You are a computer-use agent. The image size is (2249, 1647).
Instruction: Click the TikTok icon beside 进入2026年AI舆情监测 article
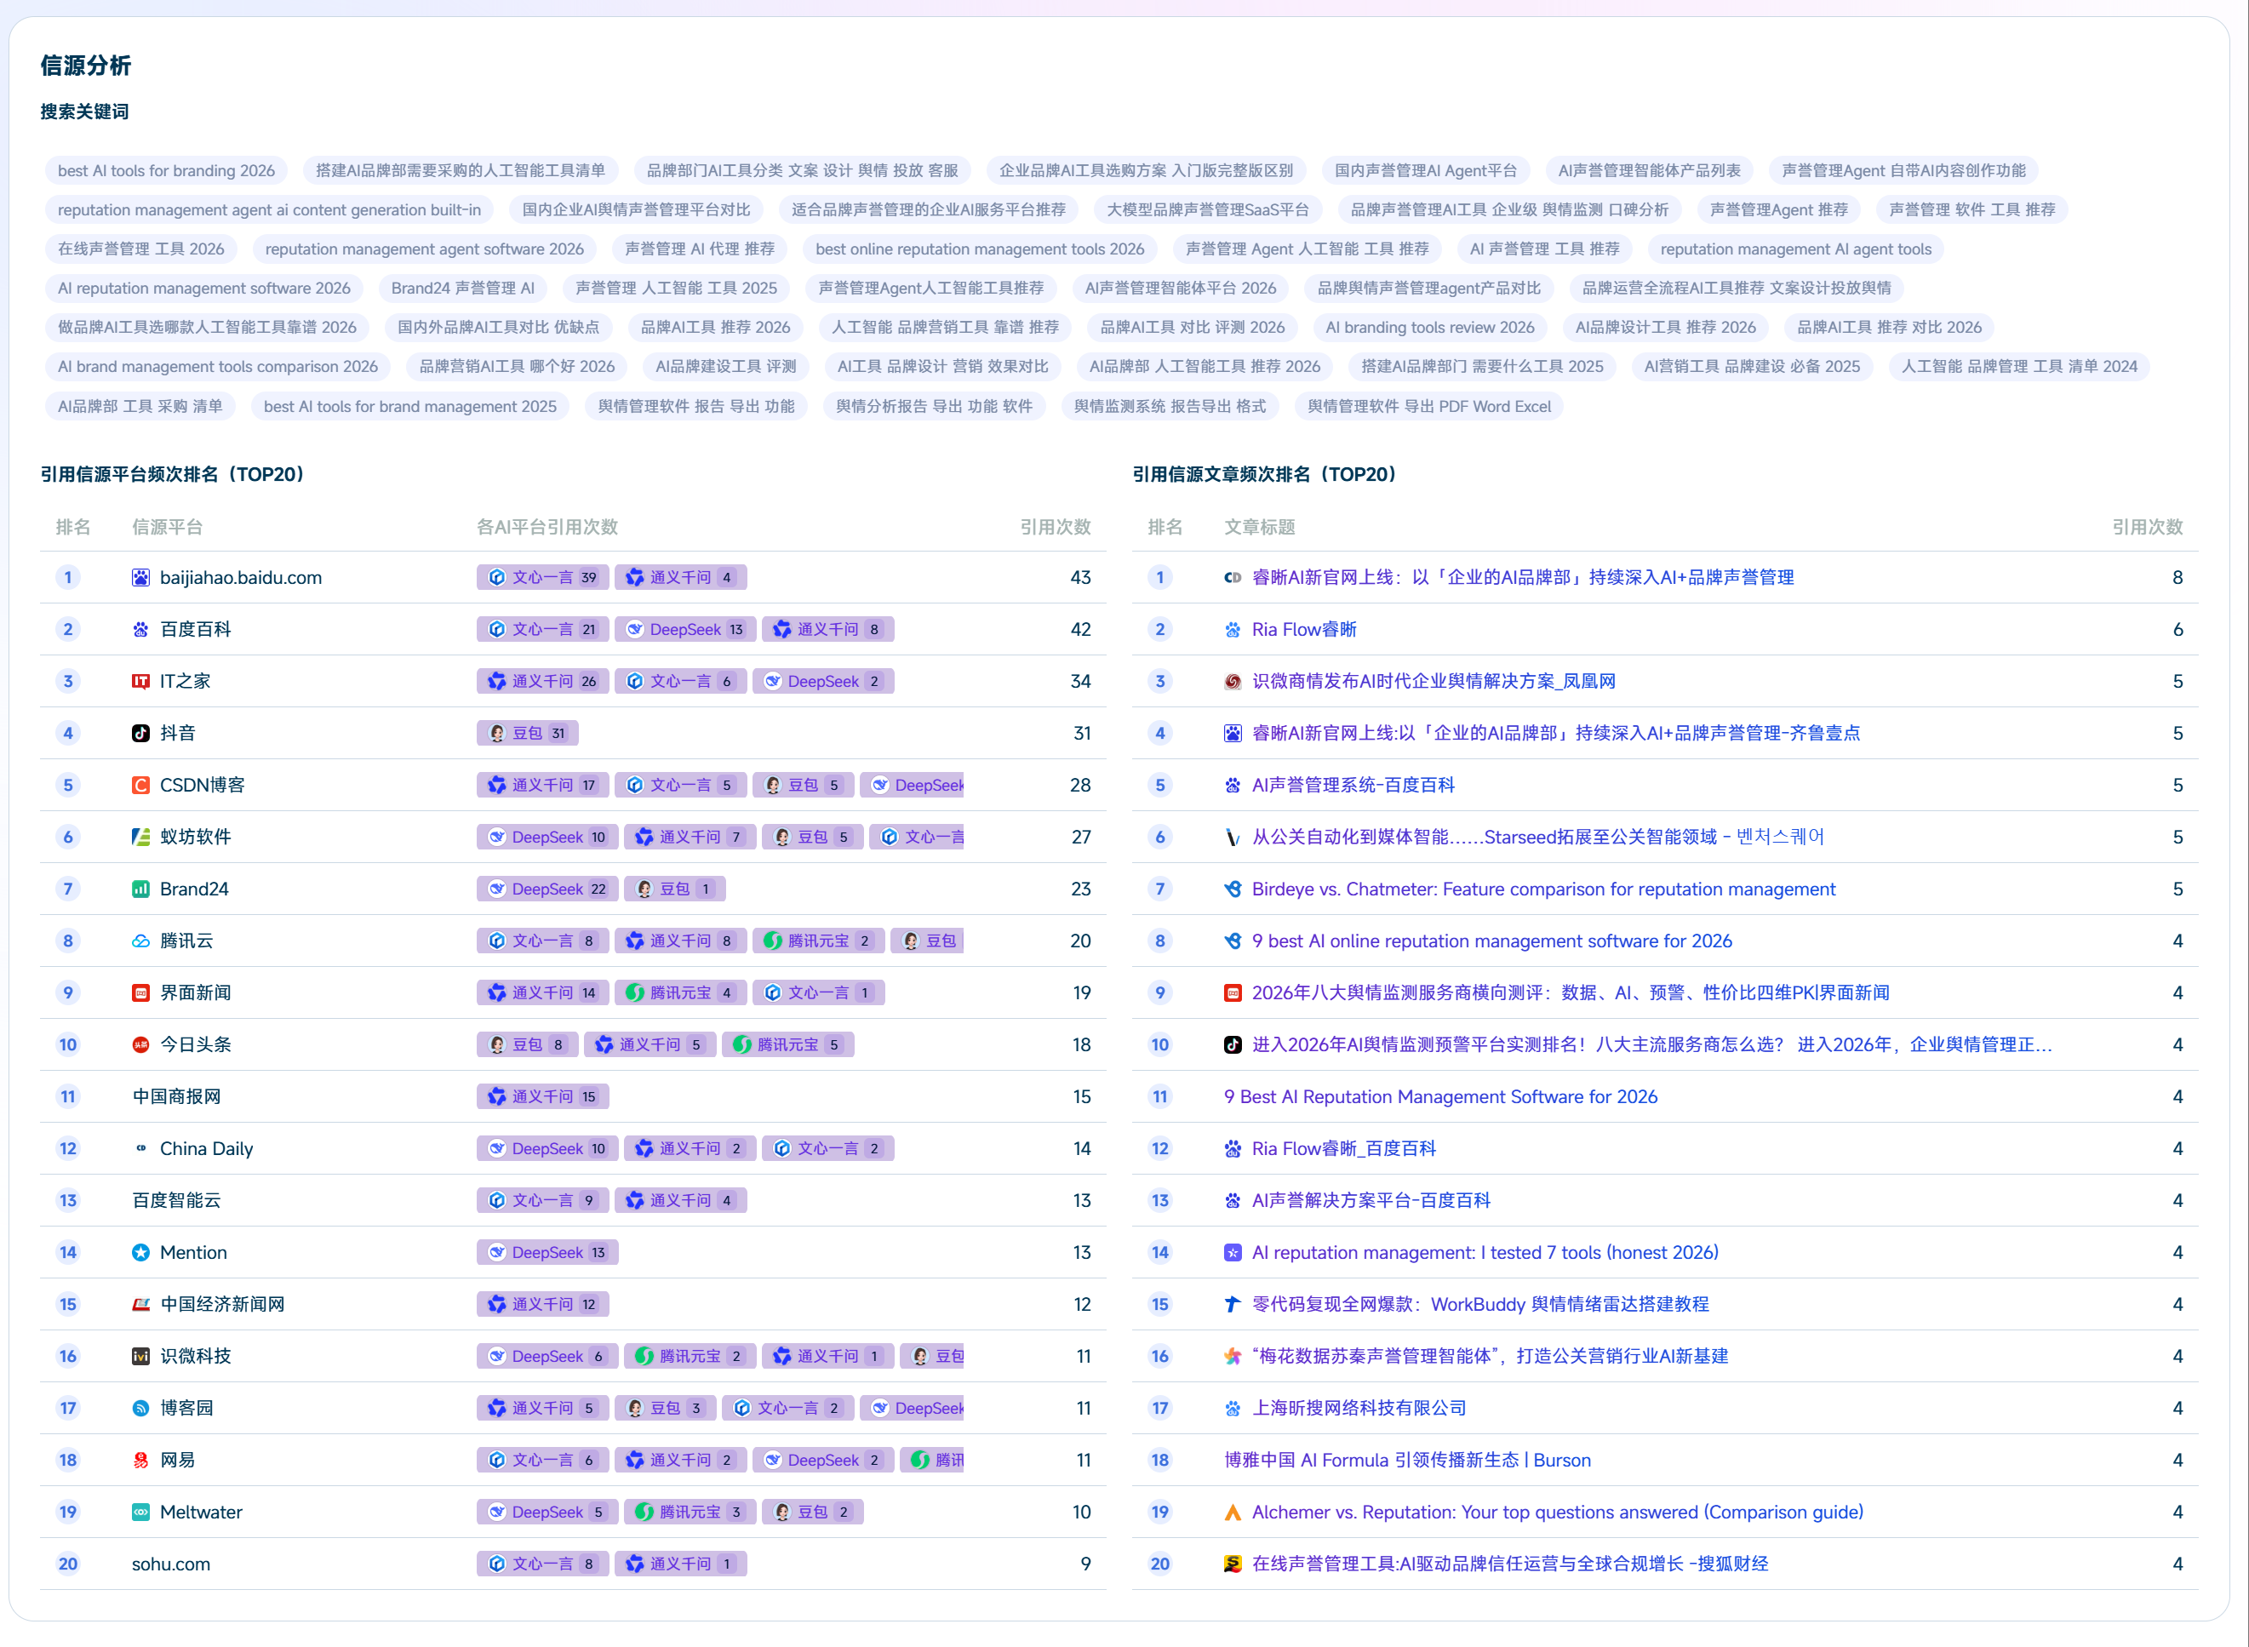(x=1232, y=1044)
